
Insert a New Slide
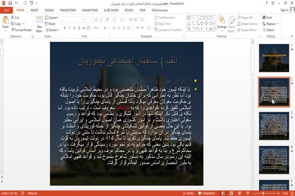click(39, 24)
